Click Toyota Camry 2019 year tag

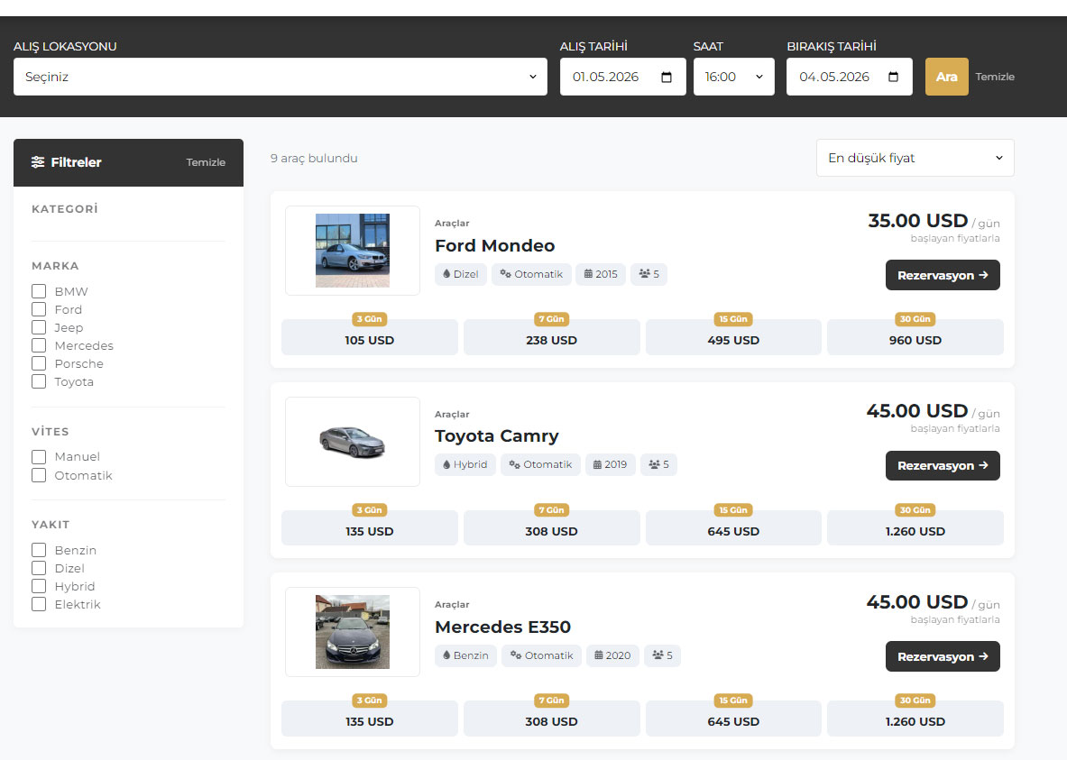[610, 464]
